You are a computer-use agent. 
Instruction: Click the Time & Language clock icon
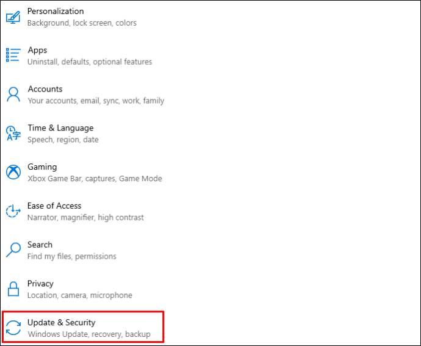point(13,133)
